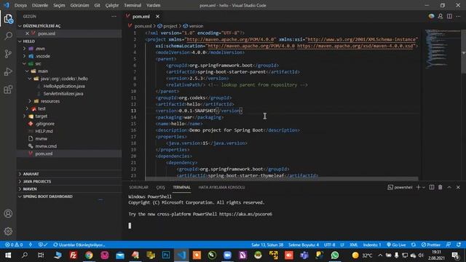Create a new terminal with plus icon

[x=418, y=187]
